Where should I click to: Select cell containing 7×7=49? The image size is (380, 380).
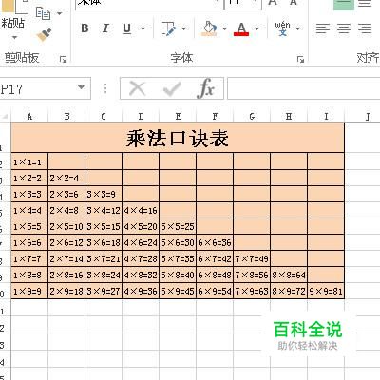(252, 258)
